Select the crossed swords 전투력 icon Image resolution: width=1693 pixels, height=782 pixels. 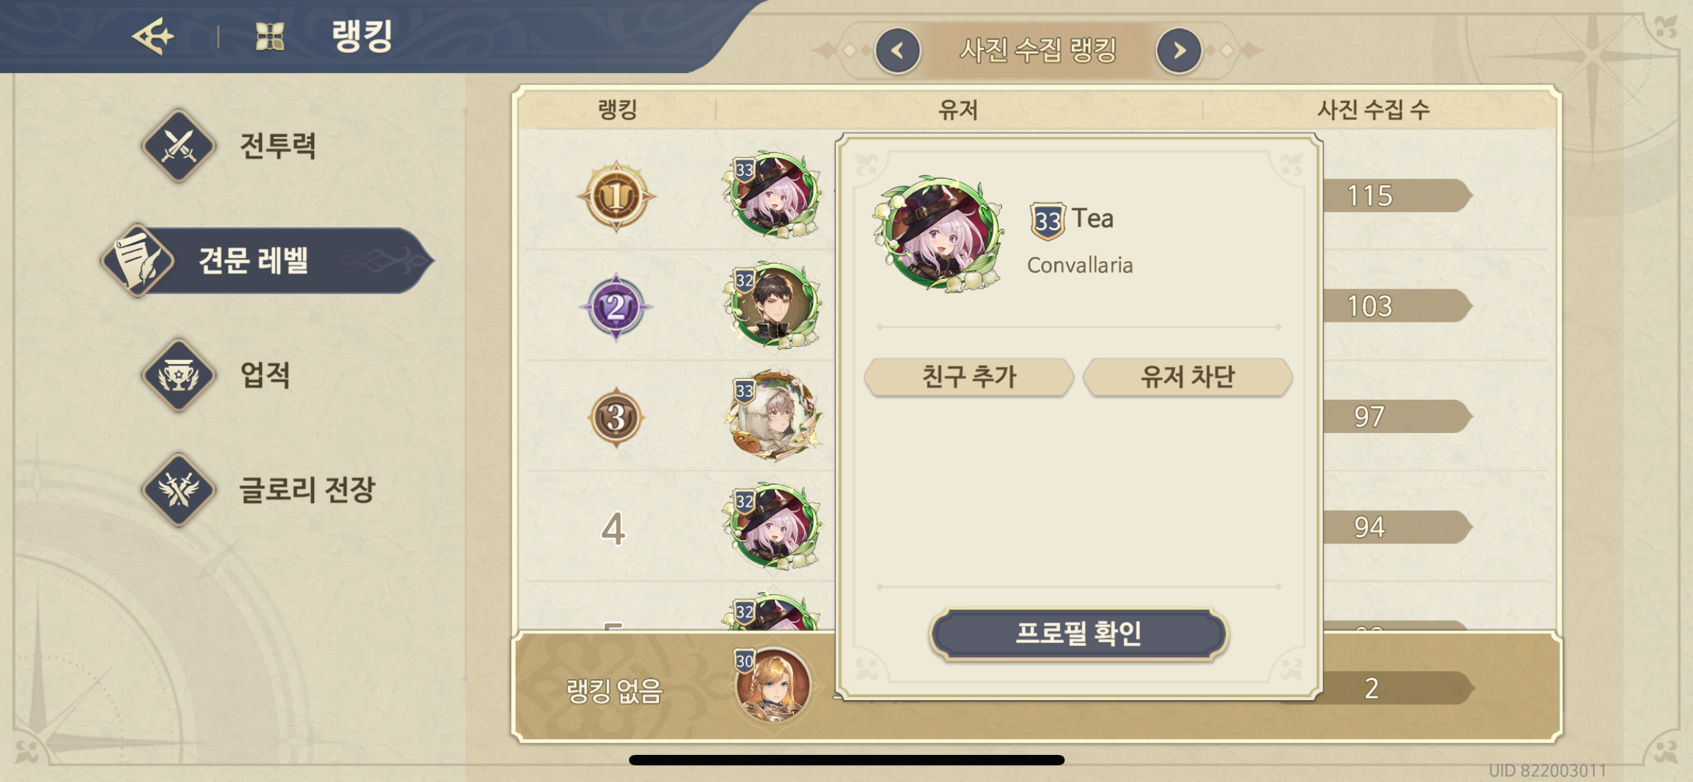[x=179, y=146]
